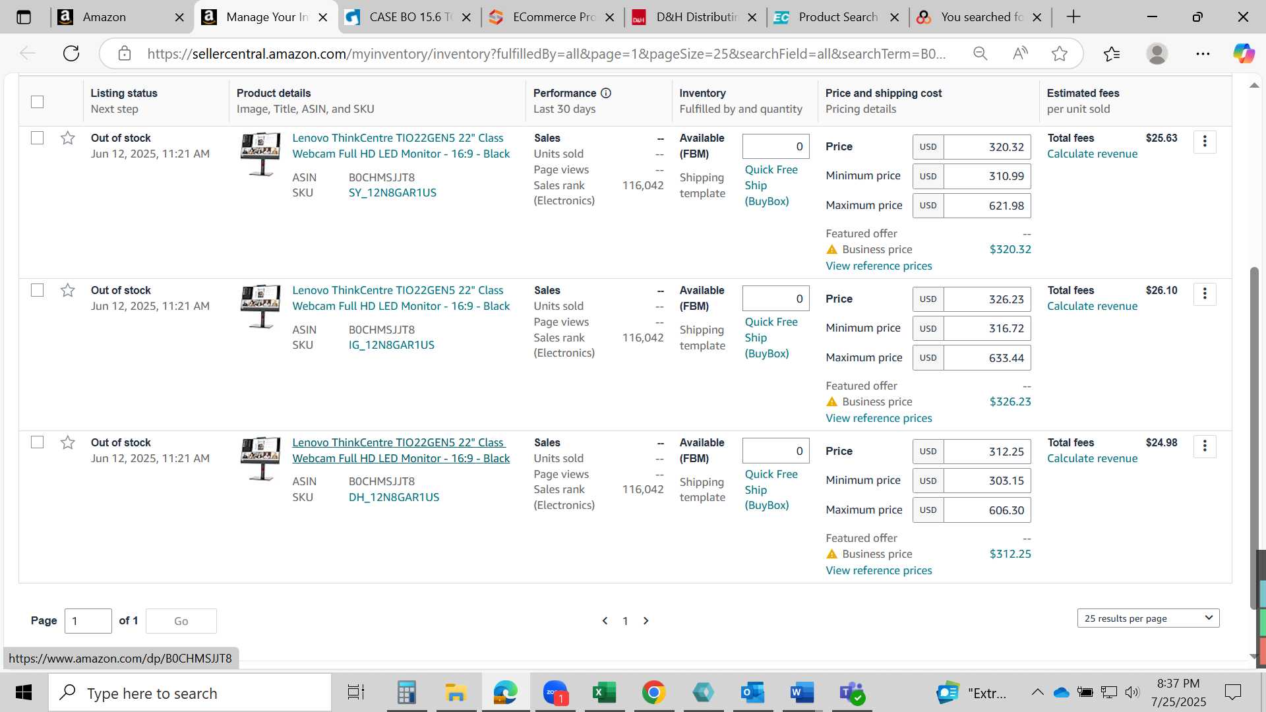1266x712 pixels.
Task: Star the SY_12N8GAR1US listing
Action: pos(67,138)
